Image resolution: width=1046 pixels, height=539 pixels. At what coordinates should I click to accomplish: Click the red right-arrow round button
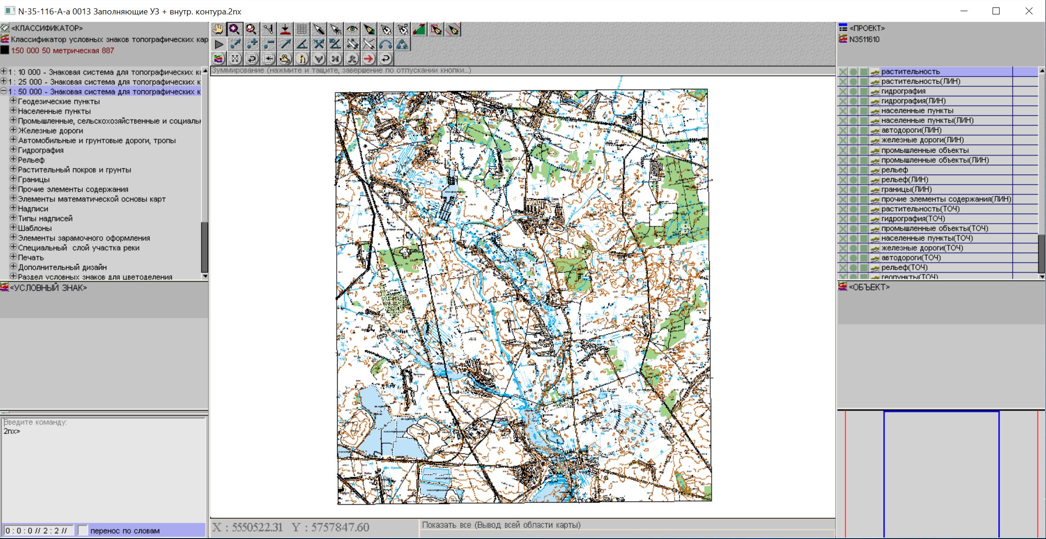click(x=369, y=59)
